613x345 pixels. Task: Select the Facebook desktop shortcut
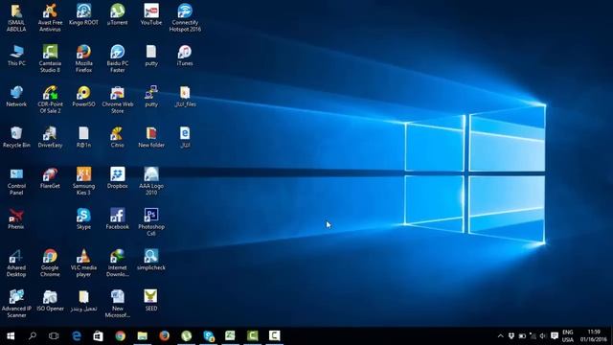click(x=117, y=219)
